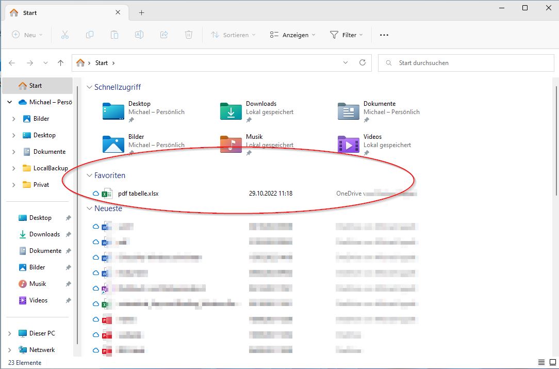Click the Cut scissors icon in toolbar
The width and height of the screenshot is (559, 369).
point(64,35)
